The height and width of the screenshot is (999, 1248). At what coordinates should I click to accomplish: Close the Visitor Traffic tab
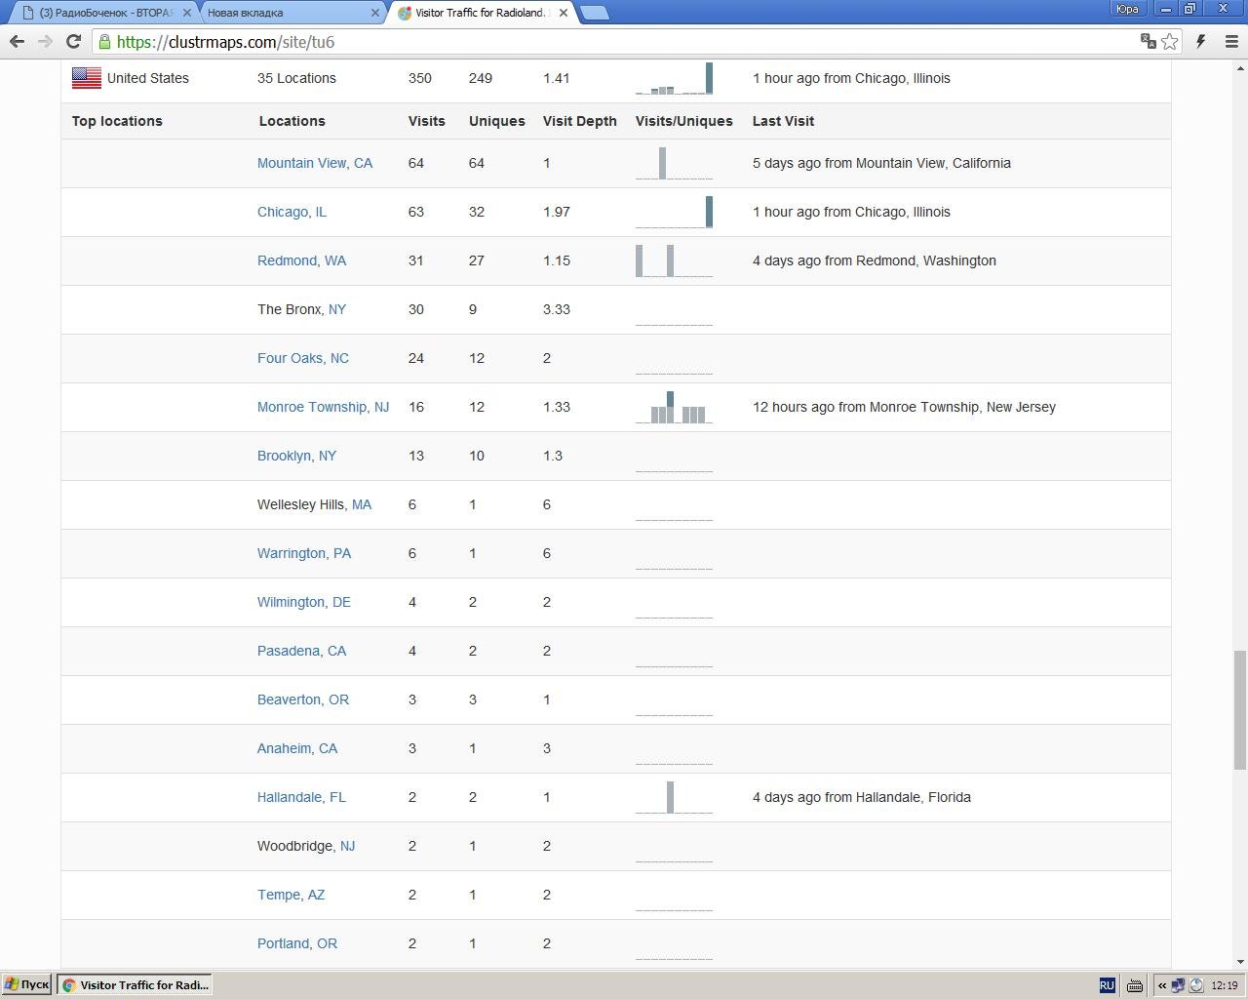tap(563, 13)
